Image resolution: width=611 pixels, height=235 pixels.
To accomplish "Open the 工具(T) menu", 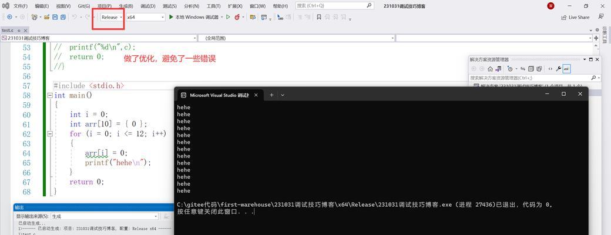I will tap(213, 6).
